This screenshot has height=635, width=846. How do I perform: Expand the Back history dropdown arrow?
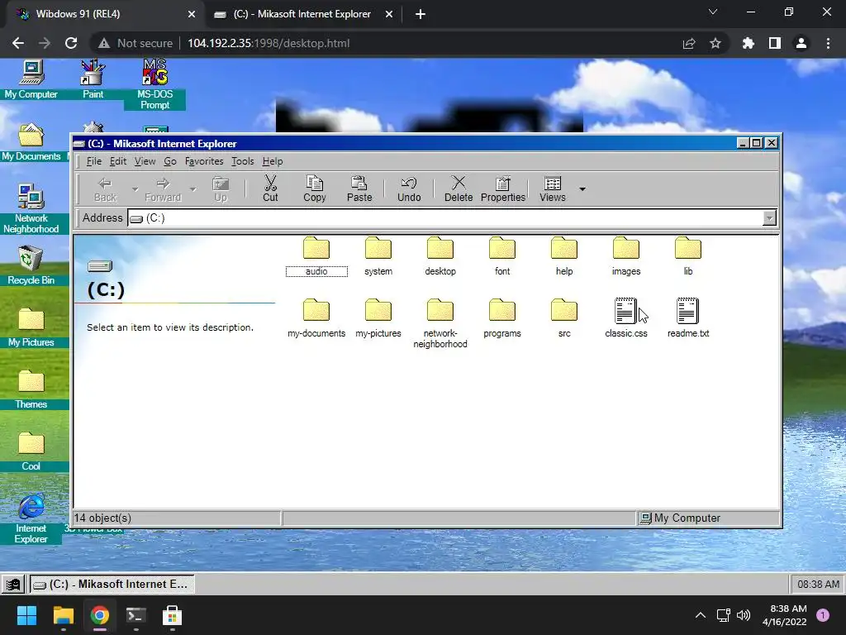click(135, 189)
